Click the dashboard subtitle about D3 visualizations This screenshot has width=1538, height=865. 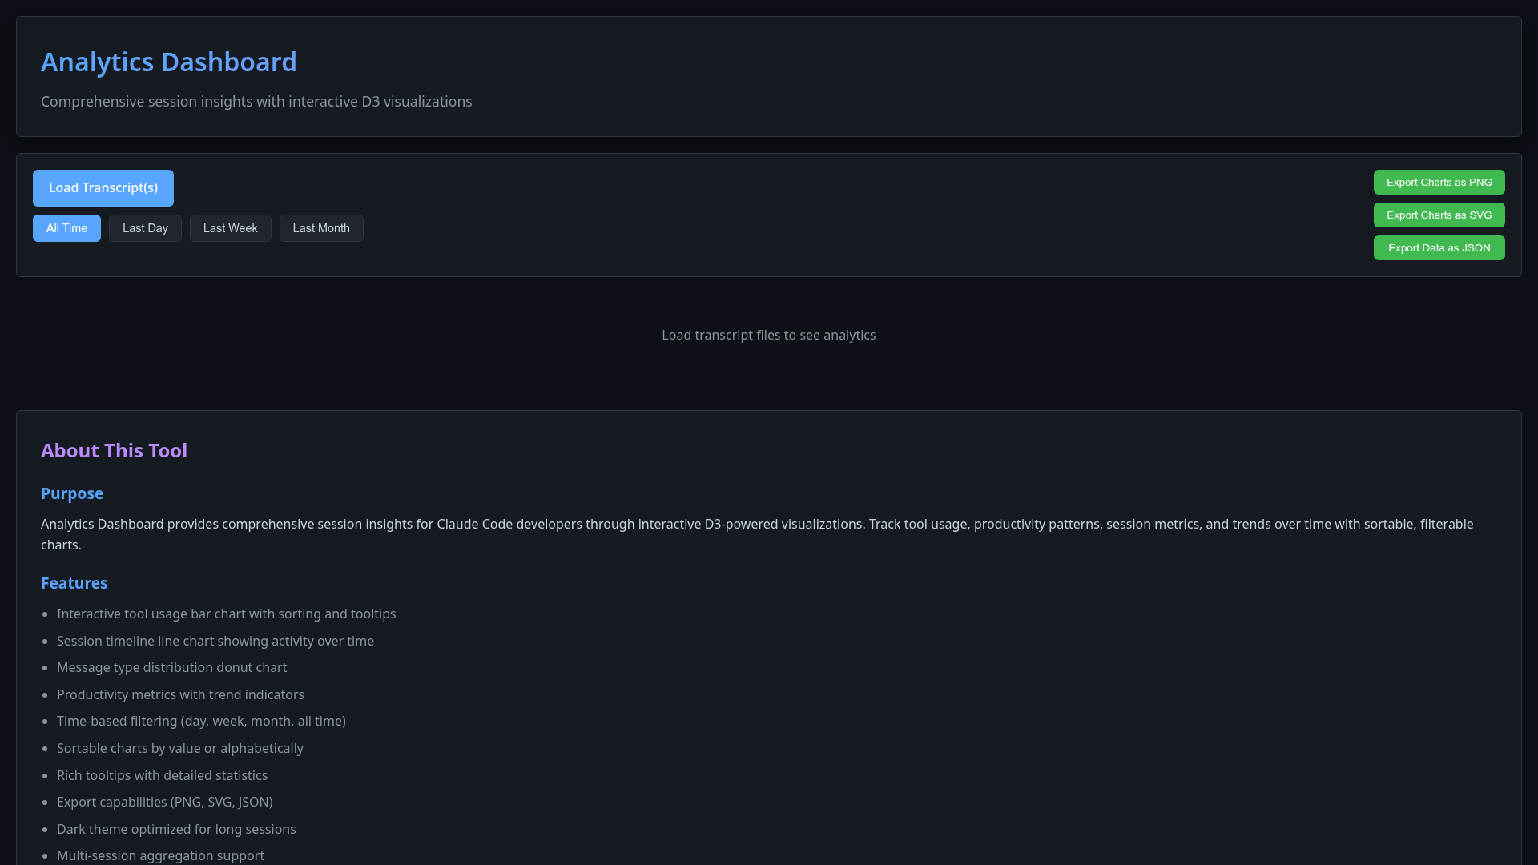click(x=256, y=102)
